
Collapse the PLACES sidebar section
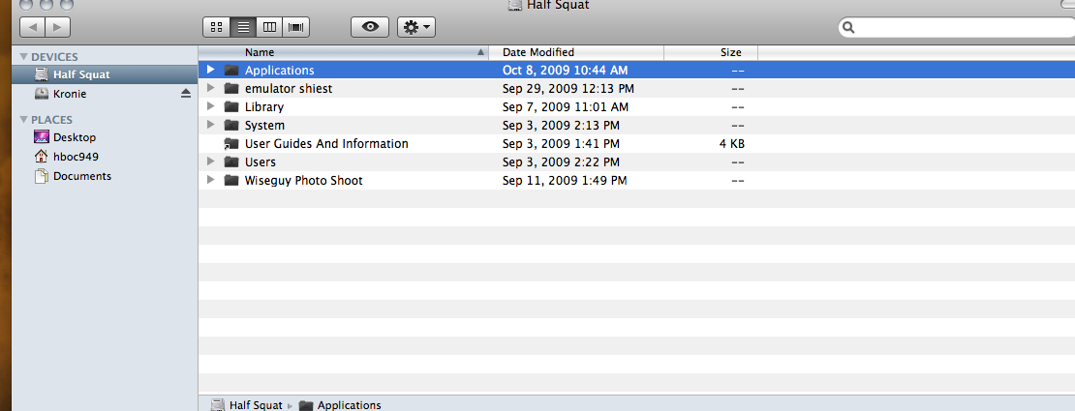coord(24,120)
